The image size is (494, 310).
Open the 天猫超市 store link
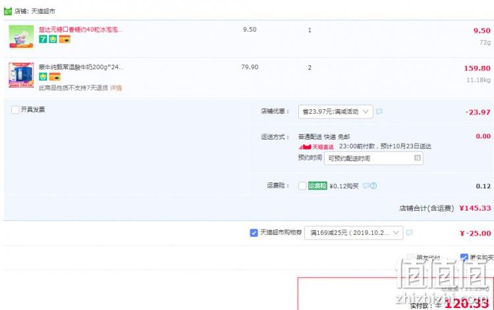43,11
